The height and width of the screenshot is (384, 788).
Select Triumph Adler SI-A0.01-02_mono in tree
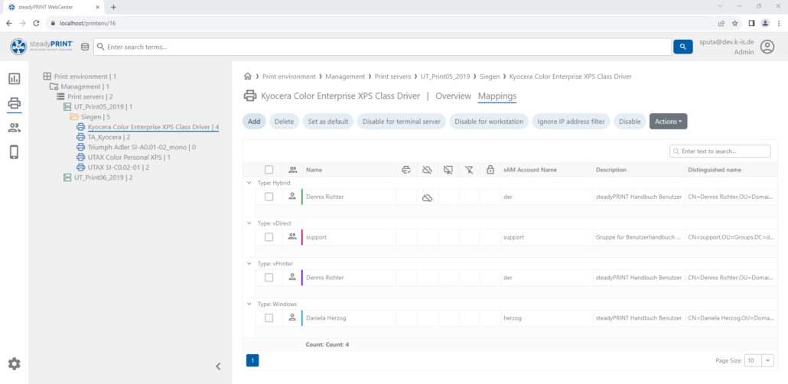coord(136,147)
